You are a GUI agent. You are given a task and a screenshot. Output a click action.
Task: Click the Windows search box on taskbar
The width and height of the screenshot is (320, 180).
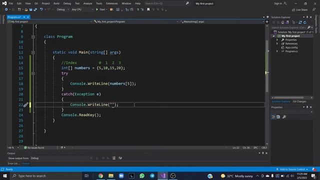(45, 175)
